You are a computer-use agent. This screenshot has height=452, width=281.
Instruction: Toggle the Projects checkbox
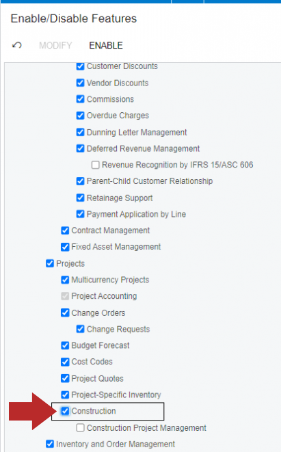pyautogui.click(x=50, y=263)
